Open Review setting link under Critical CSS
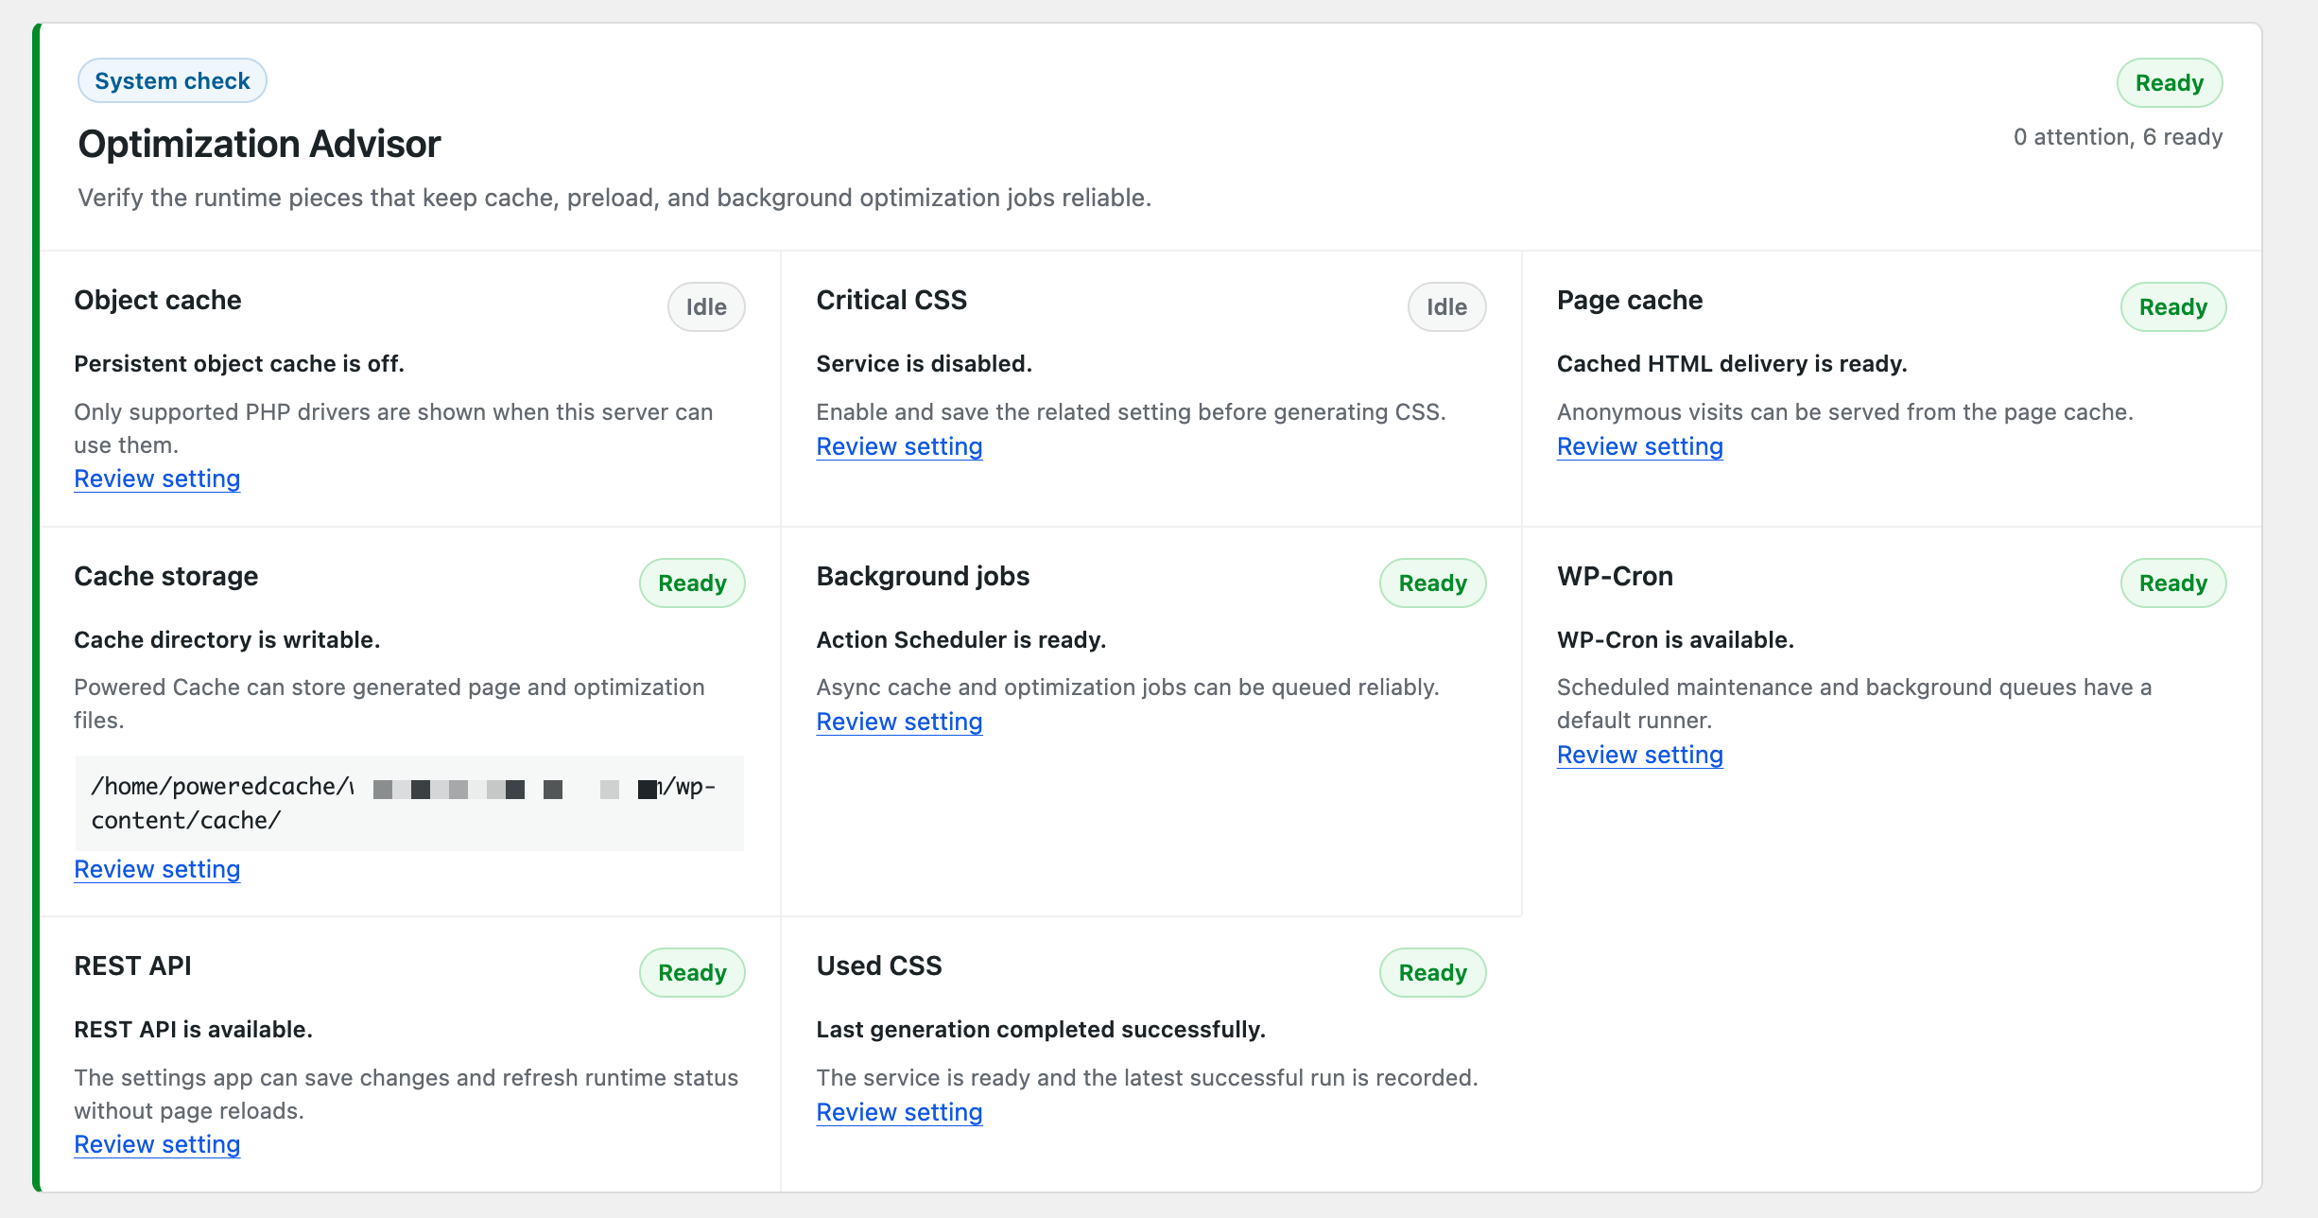2318x1218 pixels. [x=899, y=446]
